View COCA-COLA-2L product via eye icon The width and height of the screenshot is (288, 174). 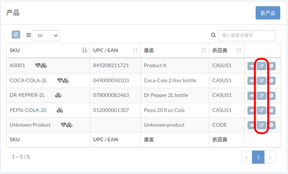(x=252, y=81)
